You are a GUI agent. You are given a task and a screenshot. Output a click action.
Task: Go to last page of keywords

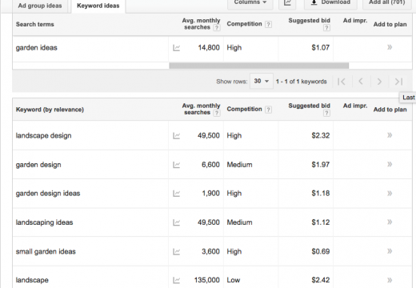pos(398,82)
